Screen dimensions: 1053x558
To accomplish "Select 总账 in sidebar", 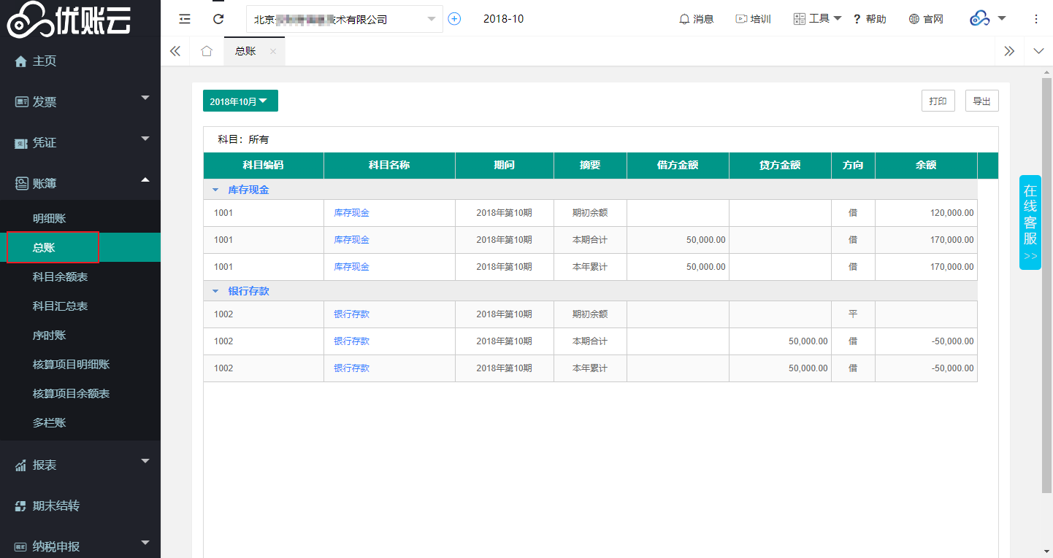I will 80,247.
